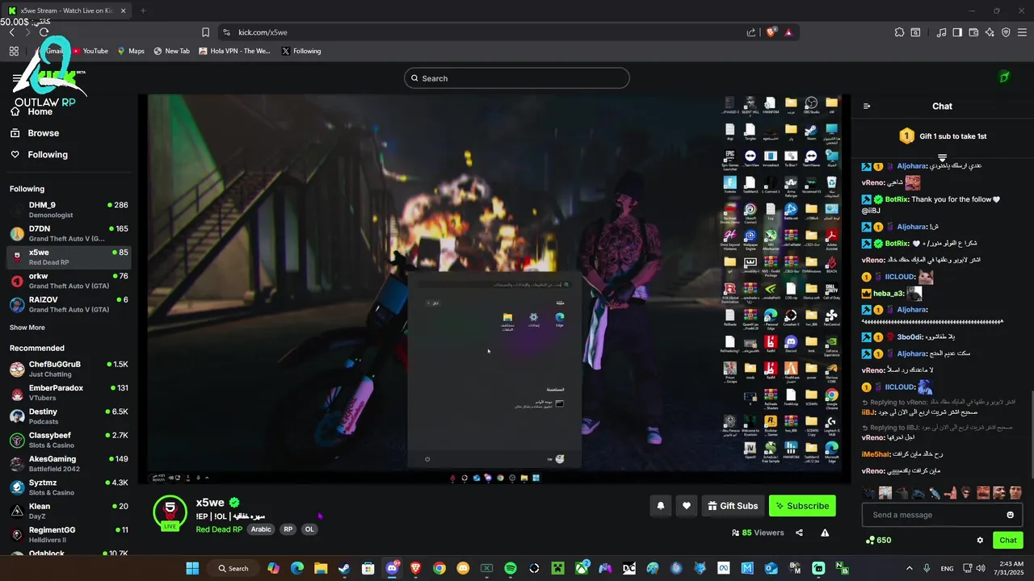The height and width of the screenshot is (581, 1034).
Task: Click the Brave Shields lion icon
Action: [x=771, y=32]
